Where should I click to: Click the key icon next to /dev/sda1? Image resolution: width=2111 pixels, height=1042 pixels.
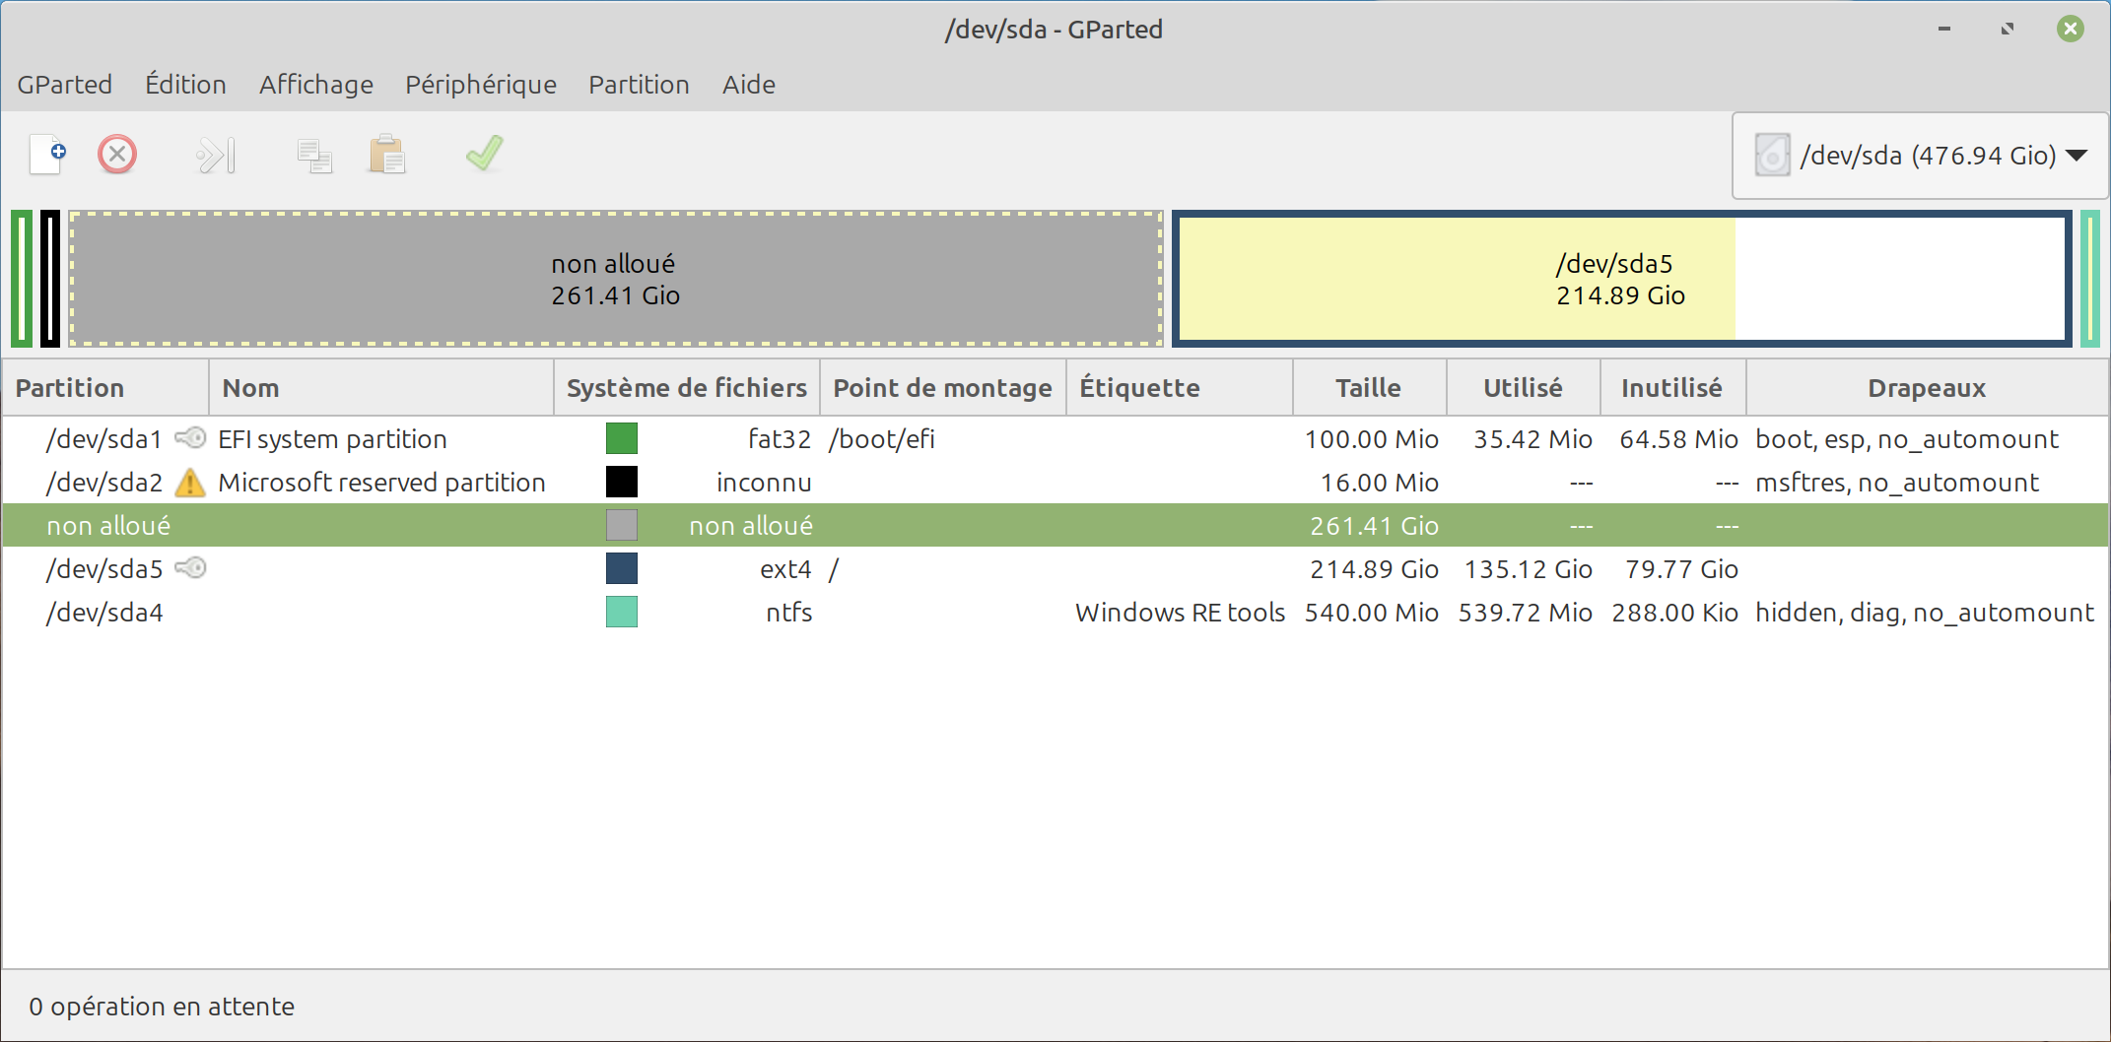point(190,438)
